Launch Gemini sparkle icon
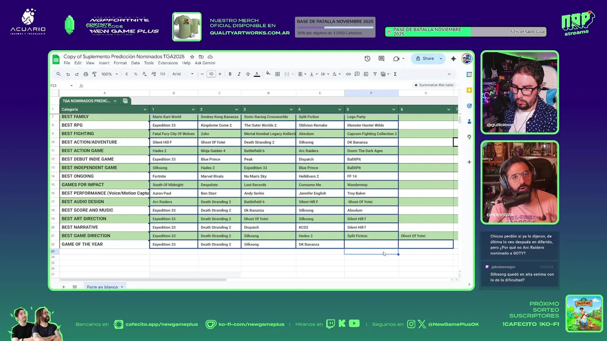The width and height of the screenshot is (607, 341). click(453, 59)
